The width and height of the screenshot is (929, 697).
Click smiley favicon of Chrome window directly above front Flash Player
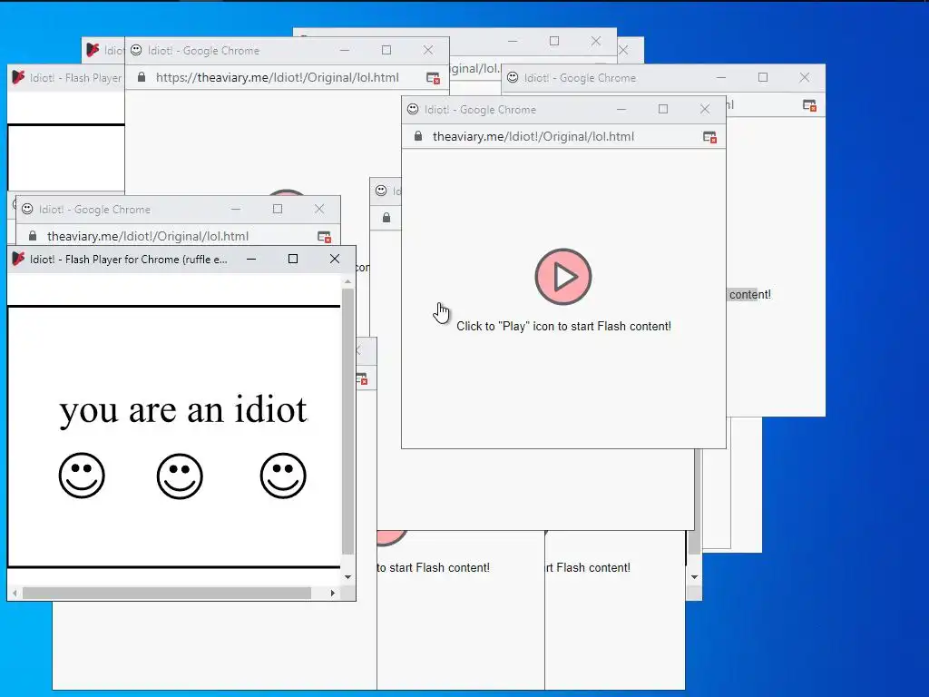[x=27, y=210]
